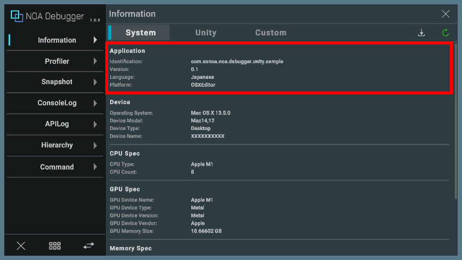Click the Memory Spec section heading
462x260 pixels.
tap(131, 248)
